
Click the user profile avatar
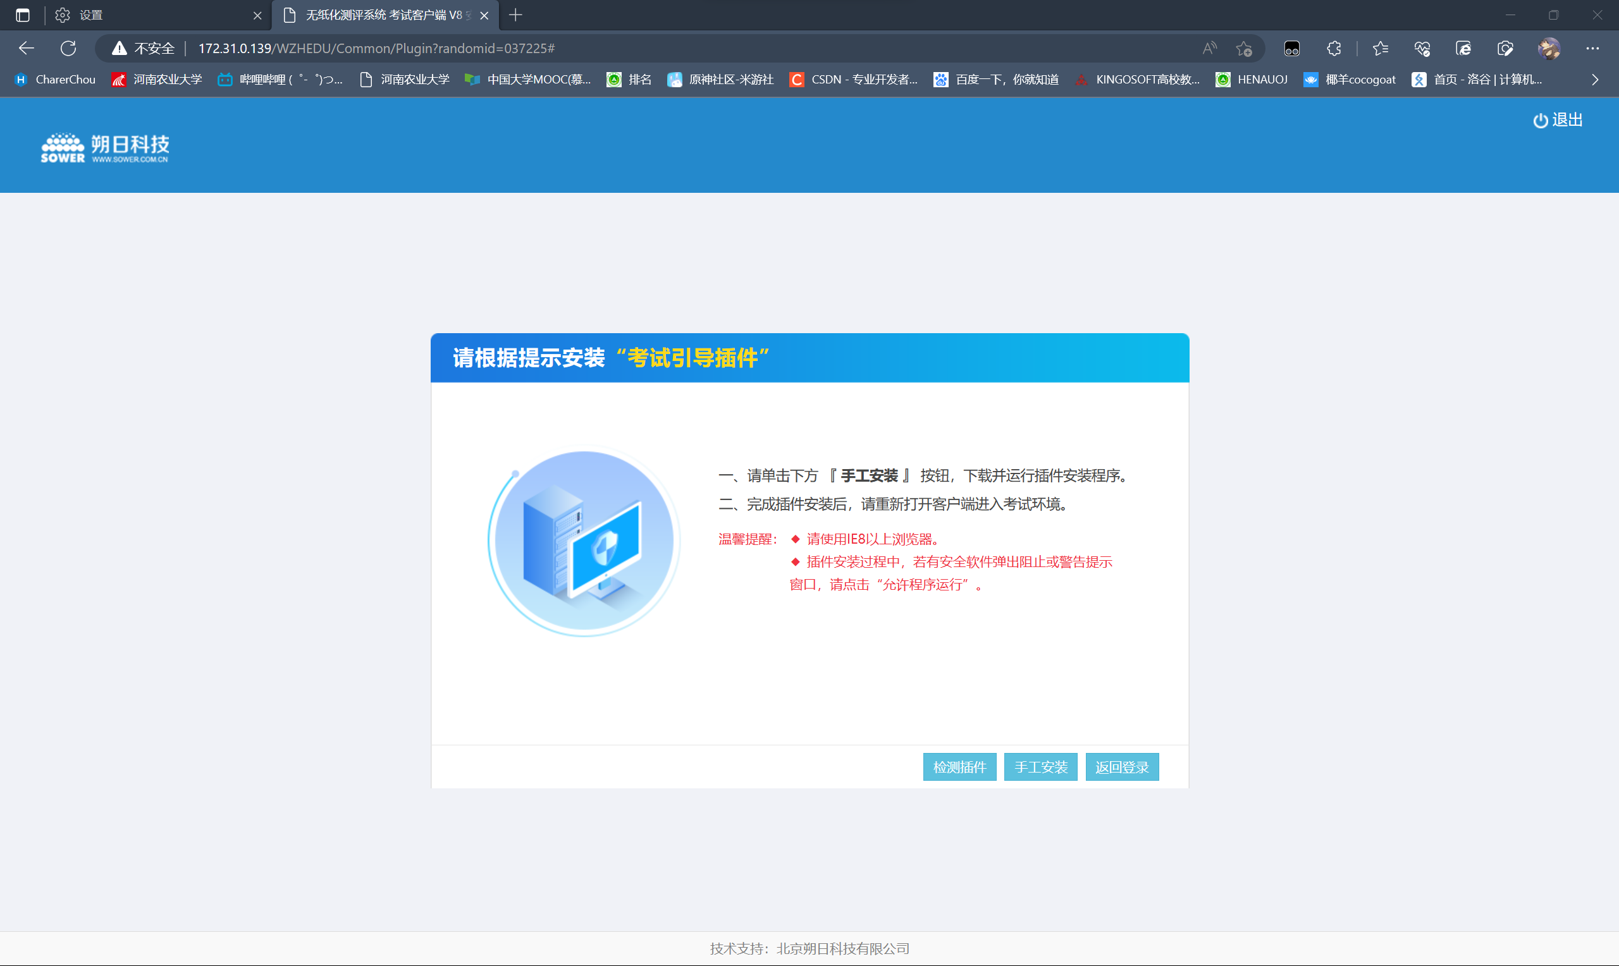pos(1549,48)
